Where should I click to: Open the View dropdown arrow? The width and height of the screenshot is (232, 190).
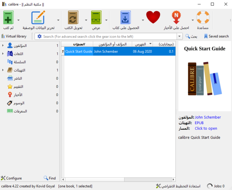pyautogui.click(x=106, y=20)
